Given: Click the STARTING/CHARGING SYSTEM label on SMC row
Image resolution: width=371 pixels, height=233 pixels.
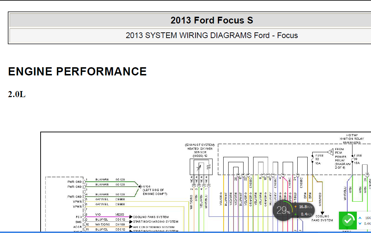Looking at the screenshot, I should click(x=156, y=222).
